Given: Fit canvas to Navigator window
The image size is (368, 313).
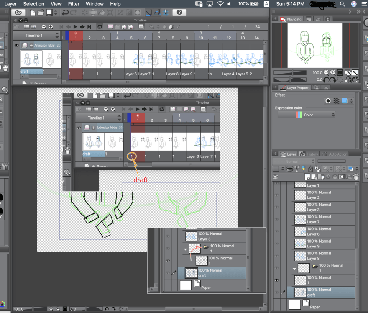Looking at the screenshot, I should coord(348,72).
